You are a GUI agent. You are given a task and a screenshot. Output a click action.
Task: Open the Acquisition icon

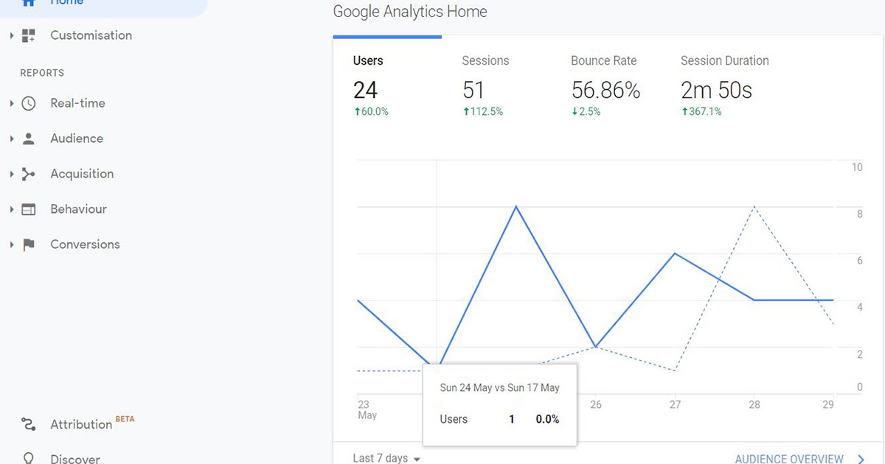[x=27, y=174]
